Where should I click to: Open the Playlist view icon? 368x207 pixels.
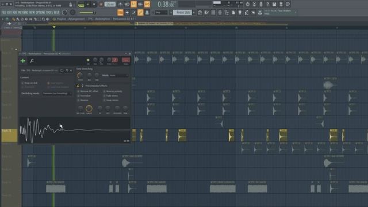[200, 13]
